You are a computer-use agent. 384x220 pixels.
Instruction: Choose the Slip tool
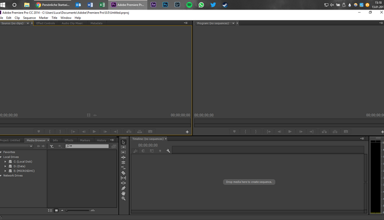124,178
